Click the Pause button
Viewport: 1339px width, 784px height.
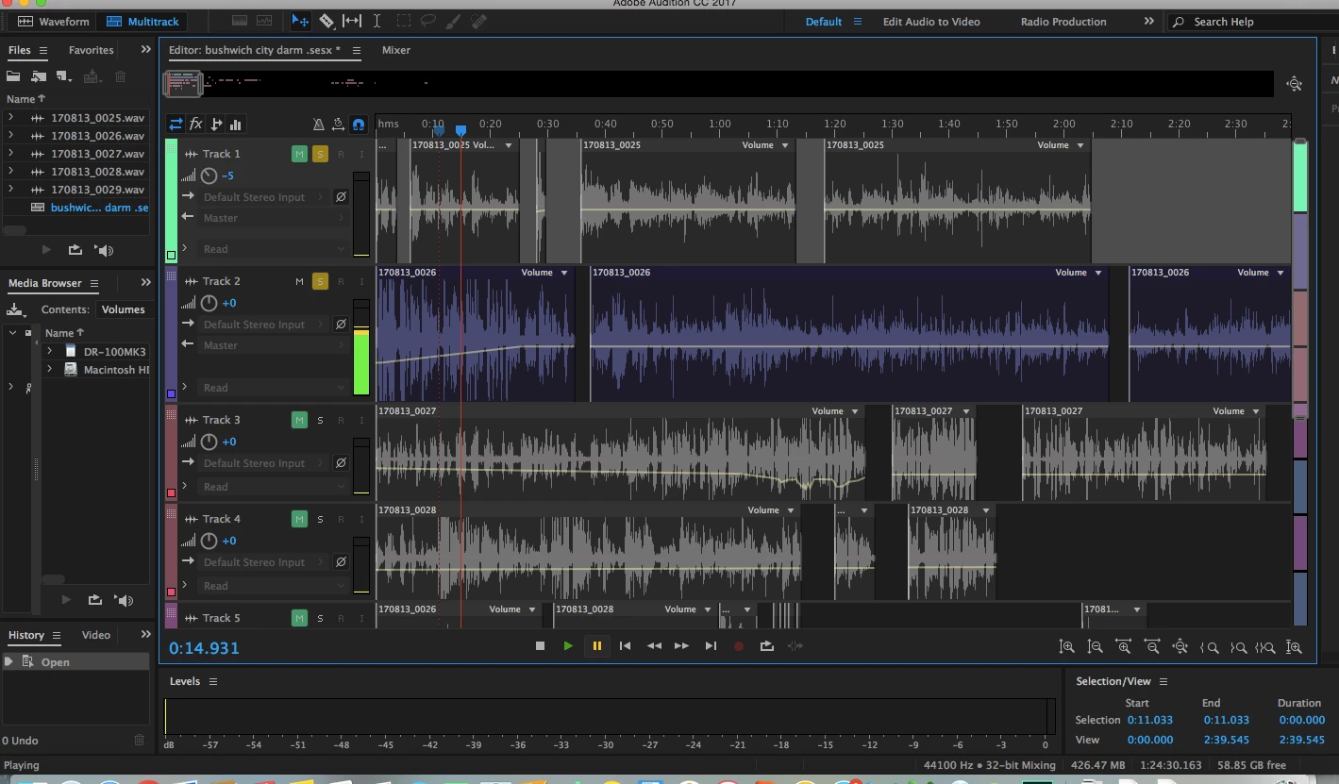coord(596,646)
